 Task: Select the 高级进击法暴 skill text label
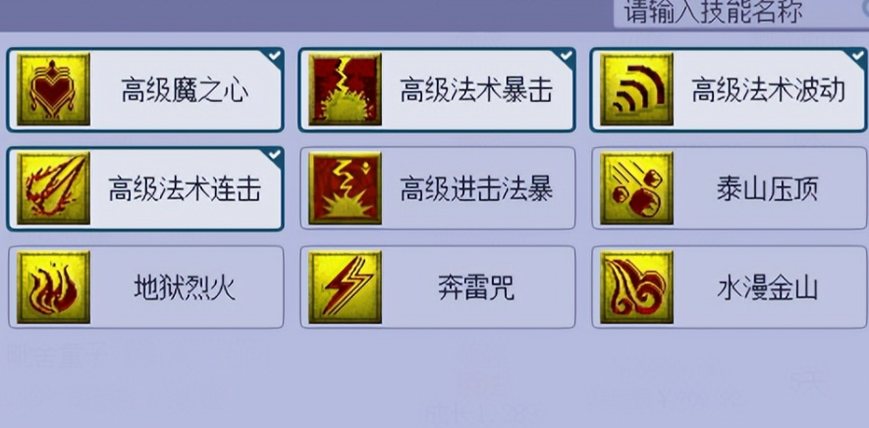click(476, 189)
